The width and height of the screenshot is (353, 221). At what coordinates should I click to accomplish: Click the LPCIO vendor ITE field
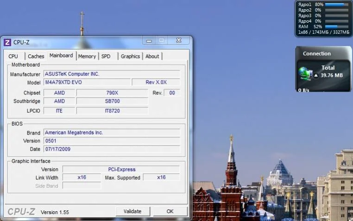click(x=59, y=110)
